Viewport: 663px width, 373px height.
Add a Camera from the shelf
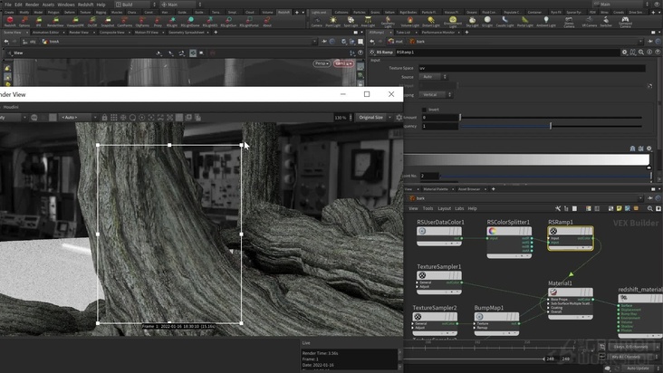coord(317,21)
